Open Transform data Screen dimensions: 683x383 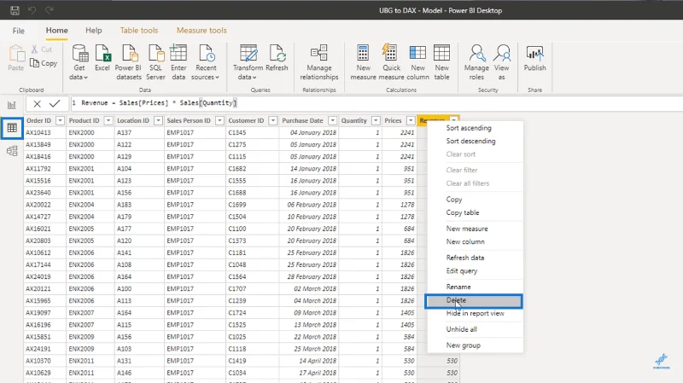coord(248,62)
